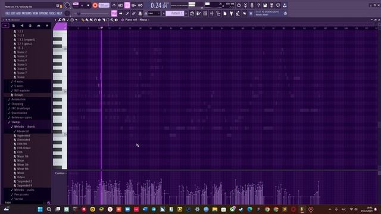Toggle the step editing arrow button
Screen dimensions: 381x214
tap(120, 14)
